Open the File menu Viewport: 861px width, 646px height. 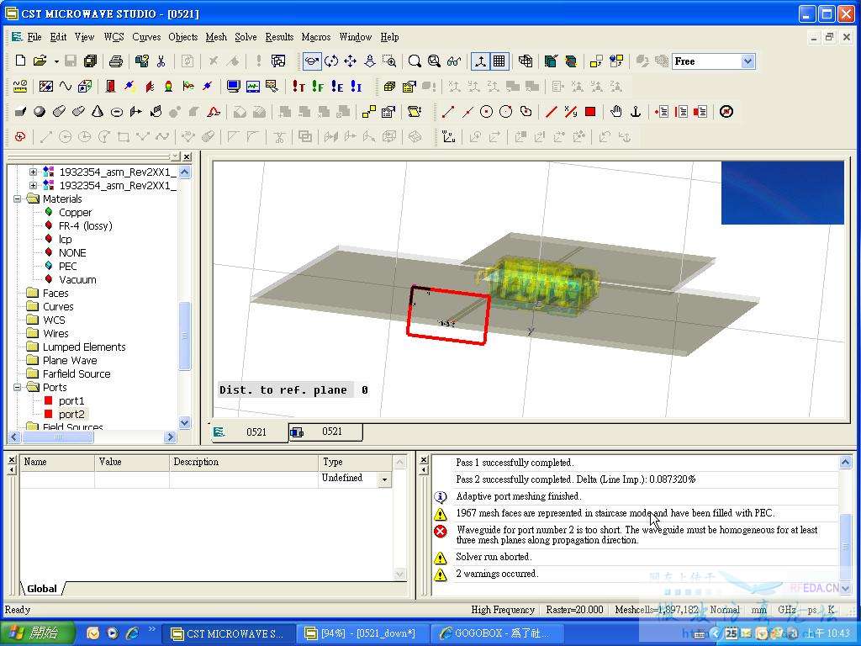click(34, 37)
